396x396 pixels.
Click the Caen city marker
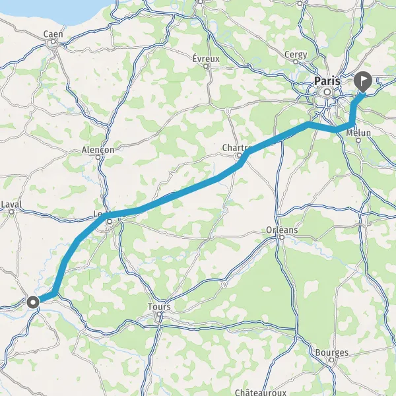click(53, 42)
